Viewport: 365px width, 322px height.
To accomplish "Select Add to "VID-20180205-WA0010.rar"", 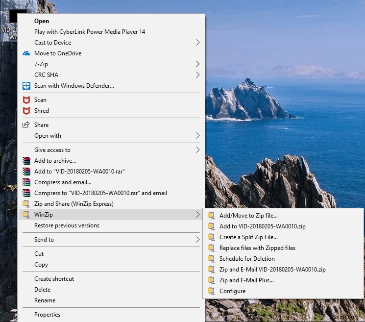I will pos(111,172).
